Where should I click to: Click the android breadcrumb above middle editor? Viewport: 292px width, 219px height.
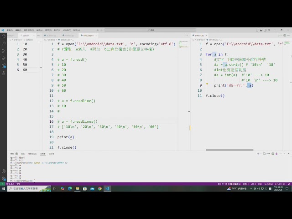52,40
